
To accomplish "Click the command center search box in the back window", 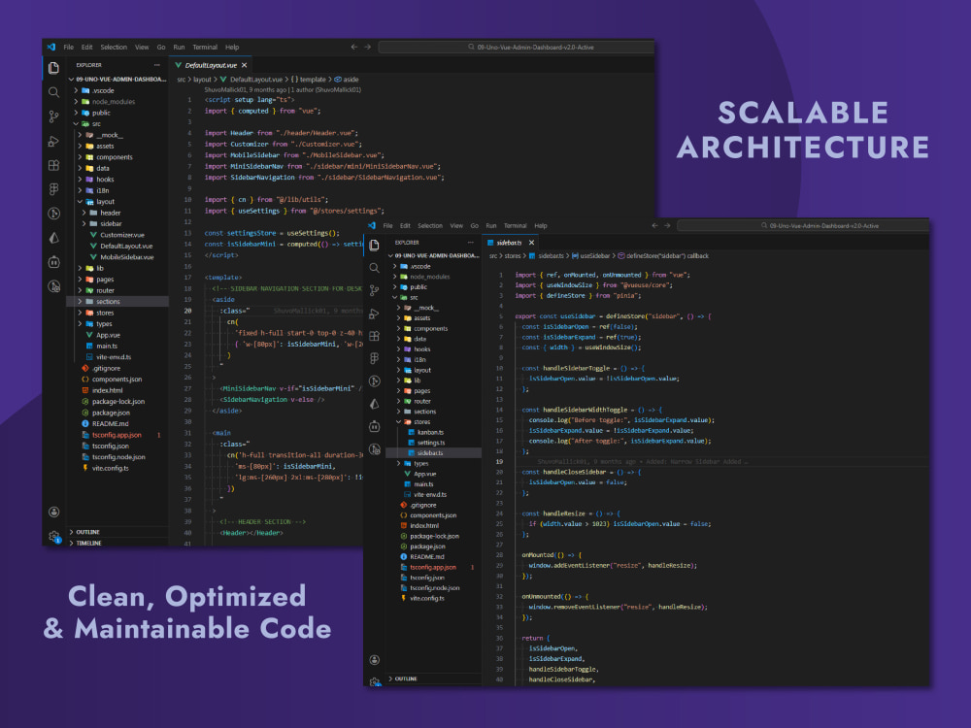I will point(517,47).
